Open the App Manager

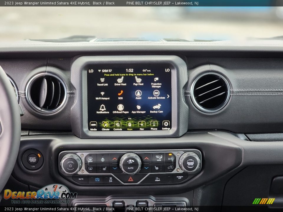coord(139,109)
